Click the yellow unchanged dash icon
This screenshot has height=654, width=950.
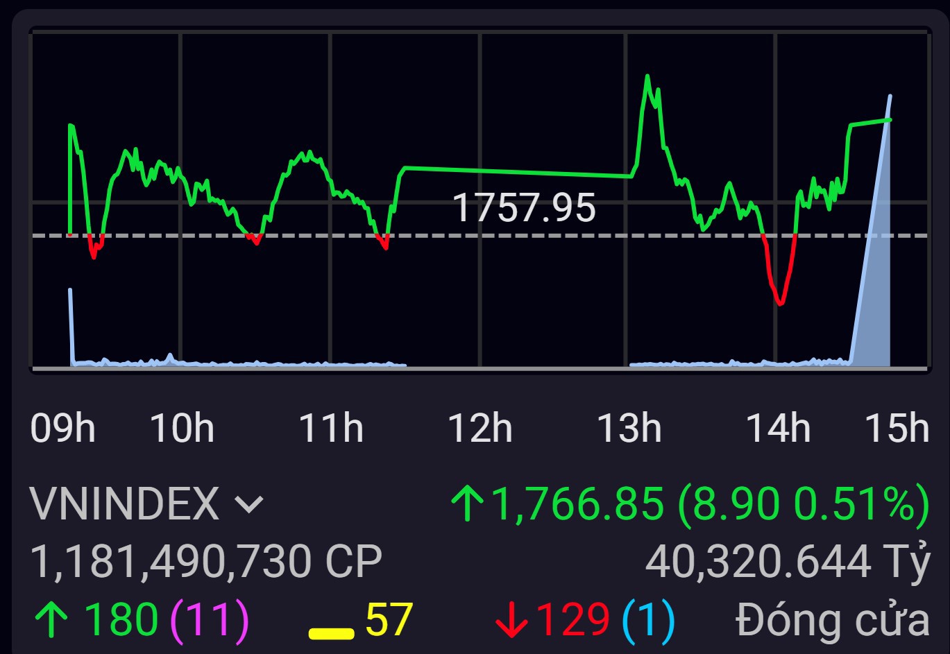331,632
